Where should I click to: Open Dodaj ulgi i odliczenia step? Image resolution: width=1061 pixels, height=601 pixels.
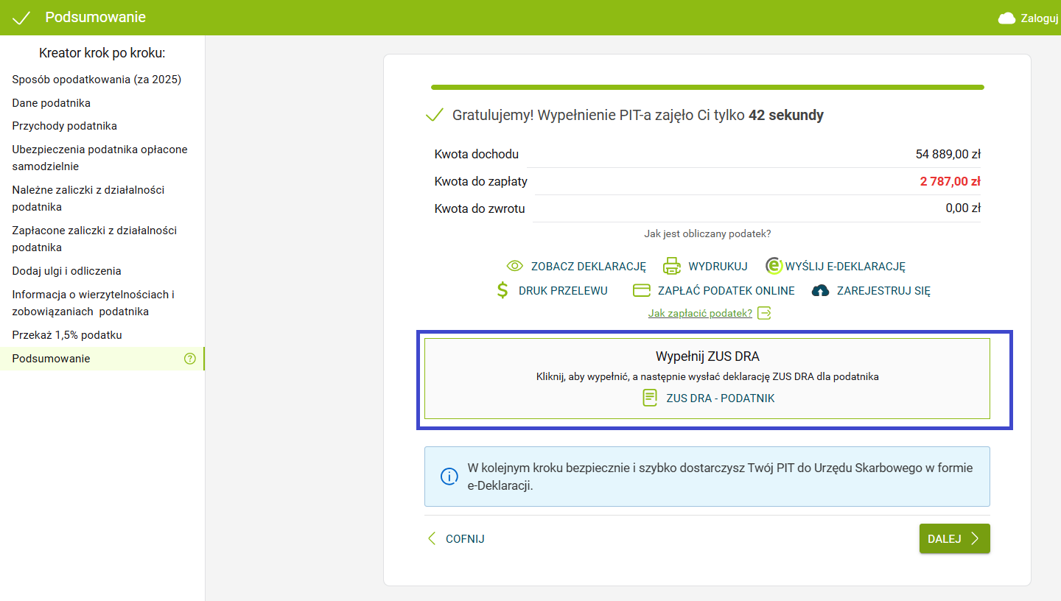pyautogui.click(x=67, y=271)
